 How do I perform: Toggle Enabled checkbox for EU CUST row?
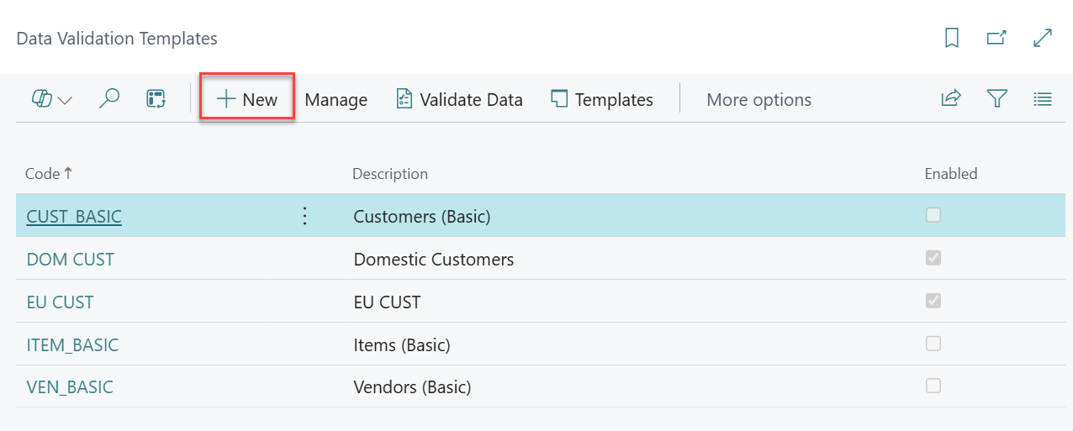933,301
